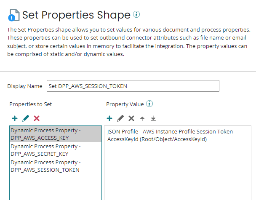The image size is (256, 200).
Task: Remove the property value with gray X
Action: pos(131,118)
